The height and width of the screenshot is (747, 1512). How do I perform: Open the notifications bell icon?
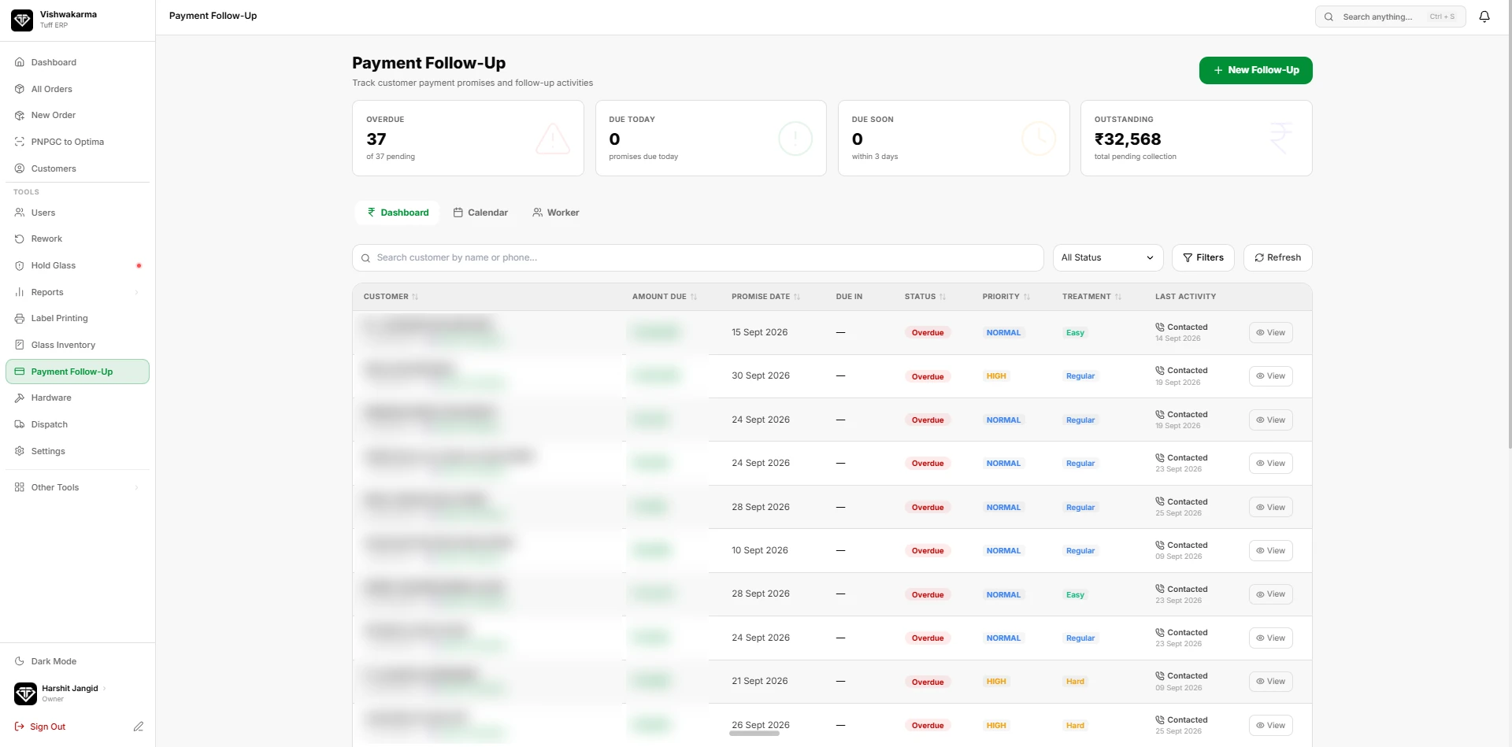[1484, 17]
